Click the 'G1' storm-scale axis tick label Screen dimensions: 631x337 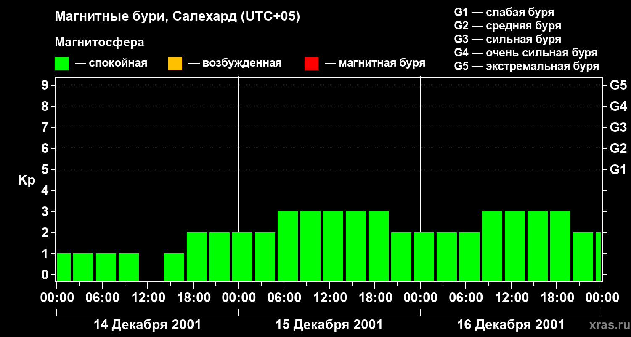(x=618, y=169)
